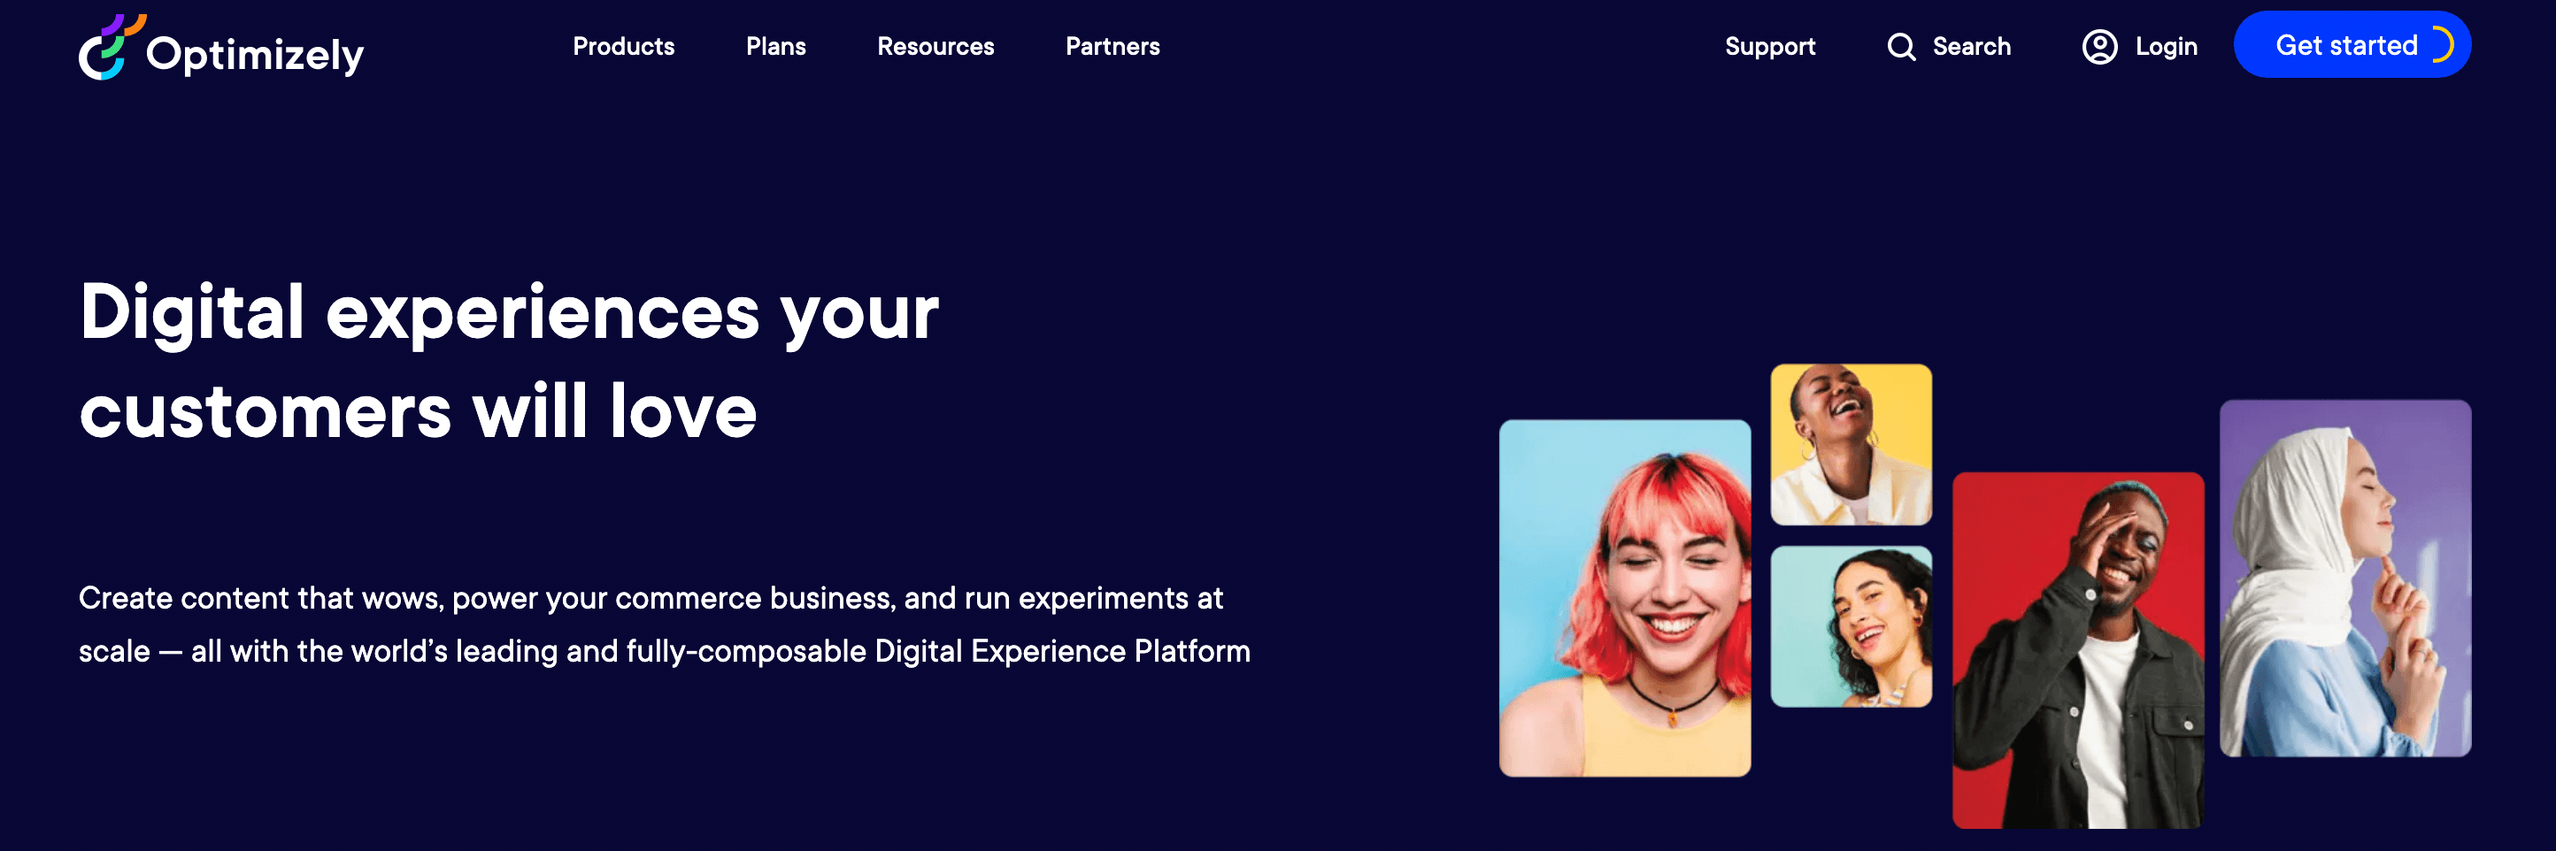
Task: Open the Plans menu item
Action: (x=776, y=47)
